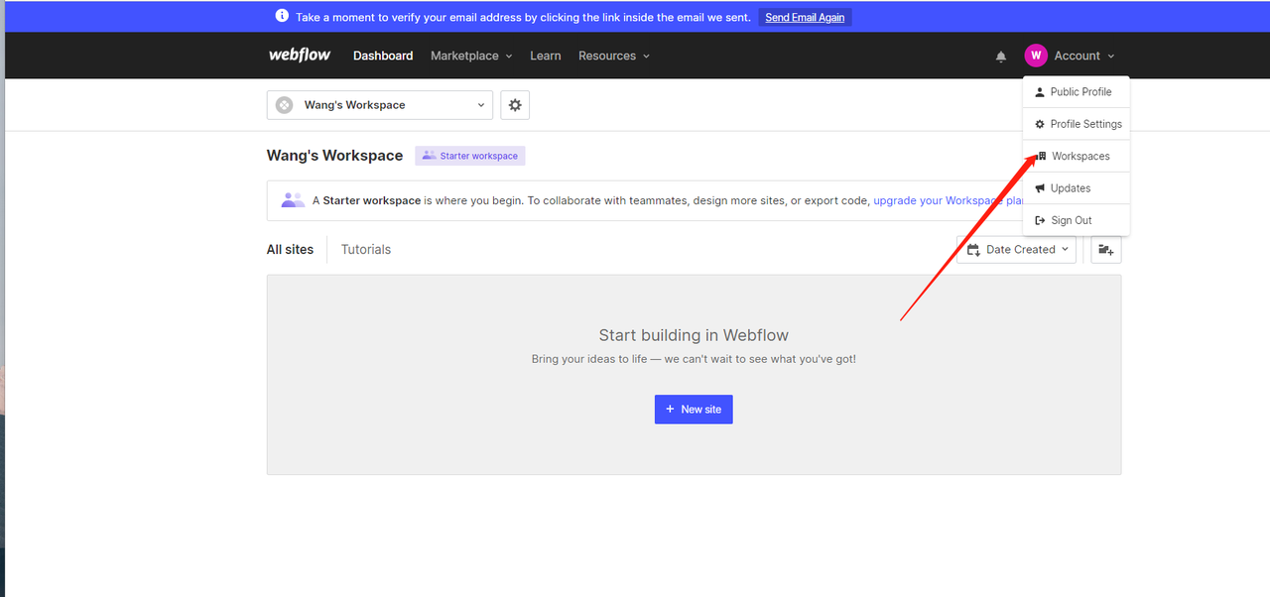Click Sign Out in the account menu
The width and height of the screenshot is (1270, 597).
[x=1077, y=220]
